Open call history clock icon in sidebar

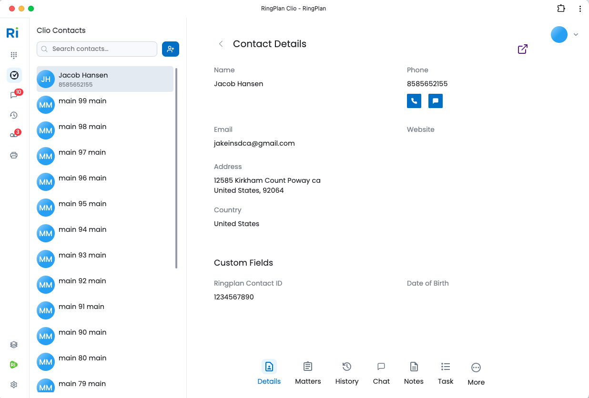(x=14, y=115)
